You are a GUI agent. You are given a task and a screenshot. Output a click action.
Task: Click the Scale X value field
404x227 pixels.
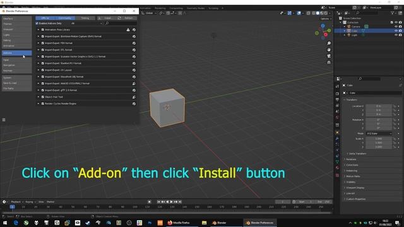click(379, 139)
